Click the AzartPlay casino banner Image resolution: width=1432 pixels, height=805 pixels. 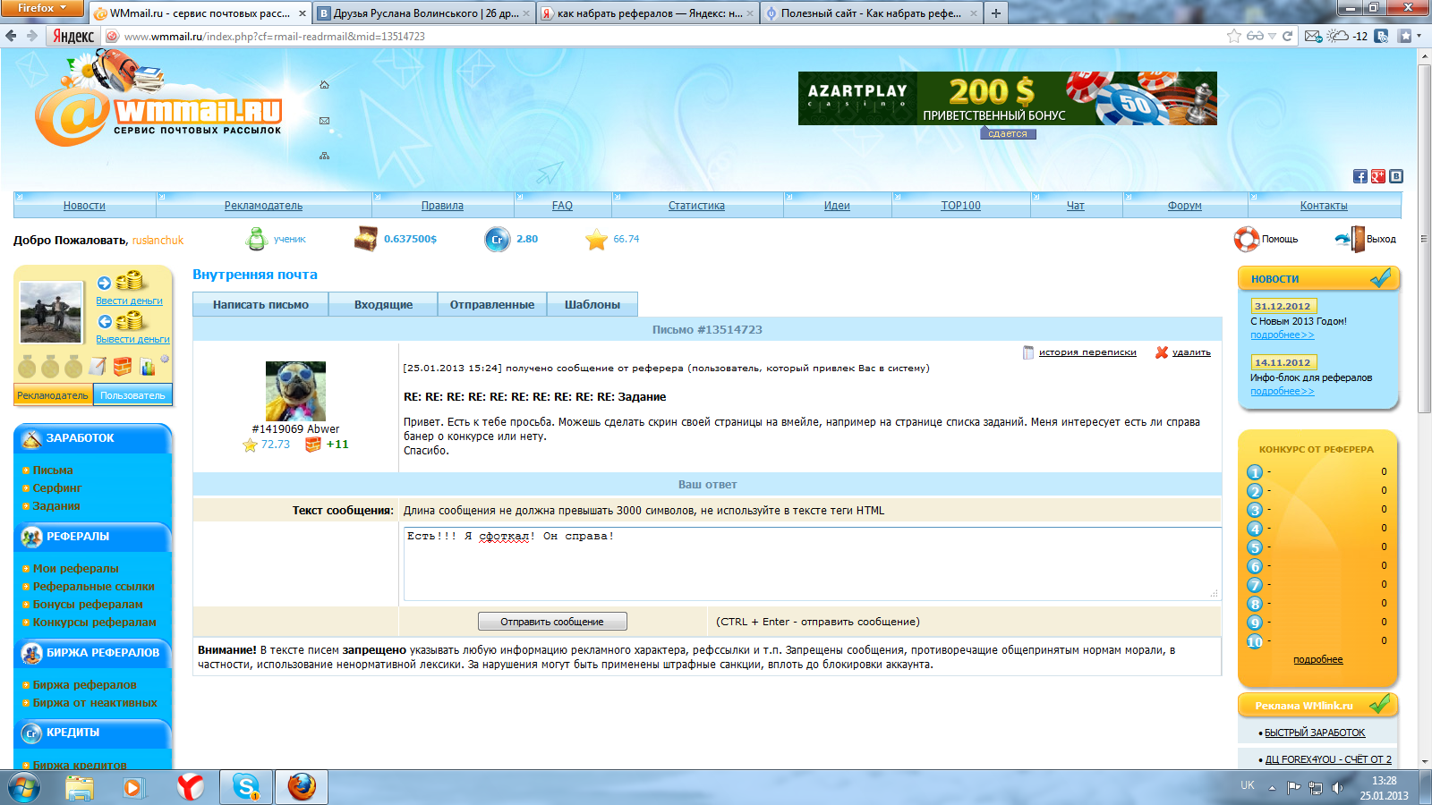pos(1007,98)
